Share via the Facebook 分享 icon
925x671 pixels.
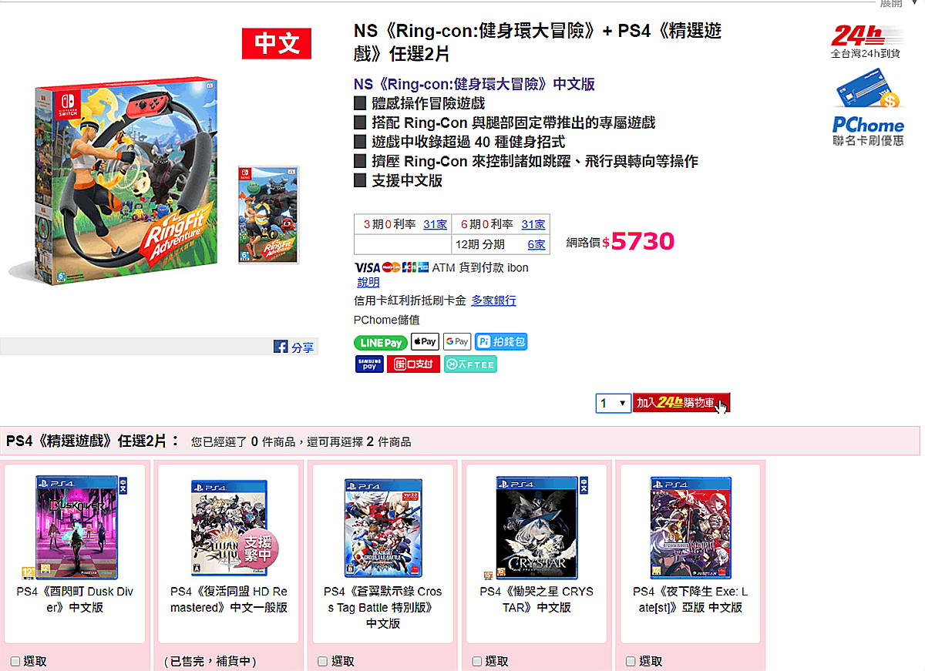tap(294, 347)
